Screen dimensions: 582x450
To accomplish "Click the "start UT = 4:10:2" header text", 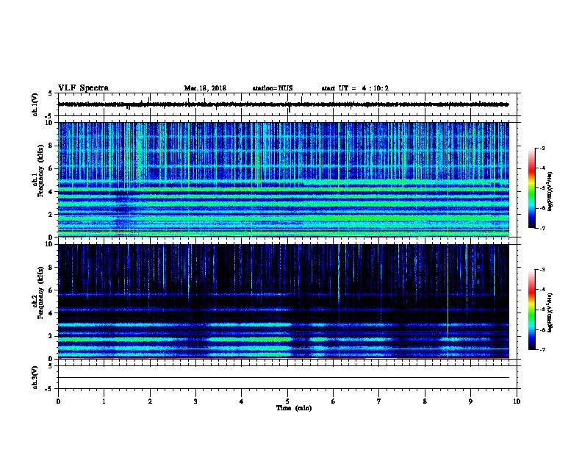I will click(x=355, y=88).
